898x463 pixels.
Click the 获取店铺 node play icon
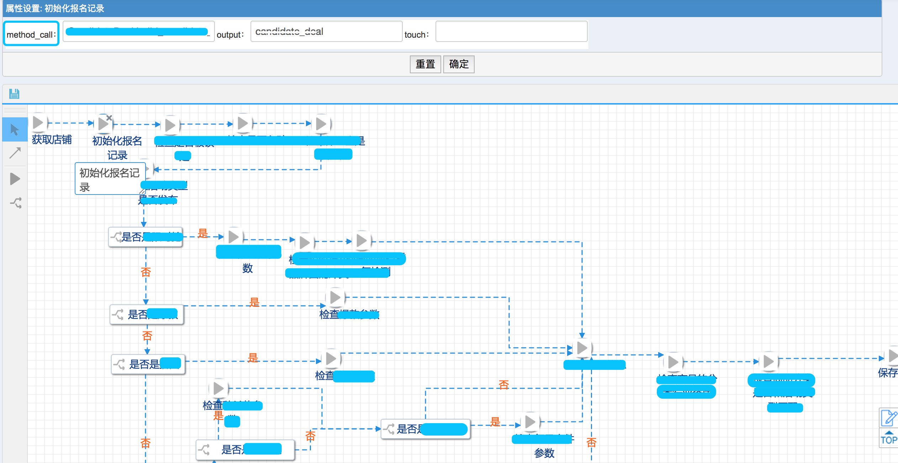pyautogui.click(x=38, y=123)
